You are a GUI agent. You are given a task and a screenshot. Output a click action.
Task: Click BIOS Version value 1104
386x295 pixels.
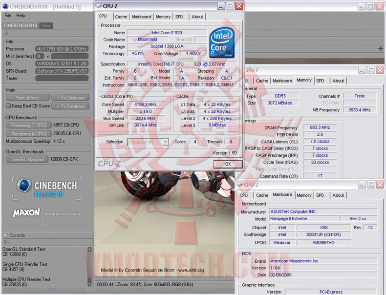click(x=323, y=268)
